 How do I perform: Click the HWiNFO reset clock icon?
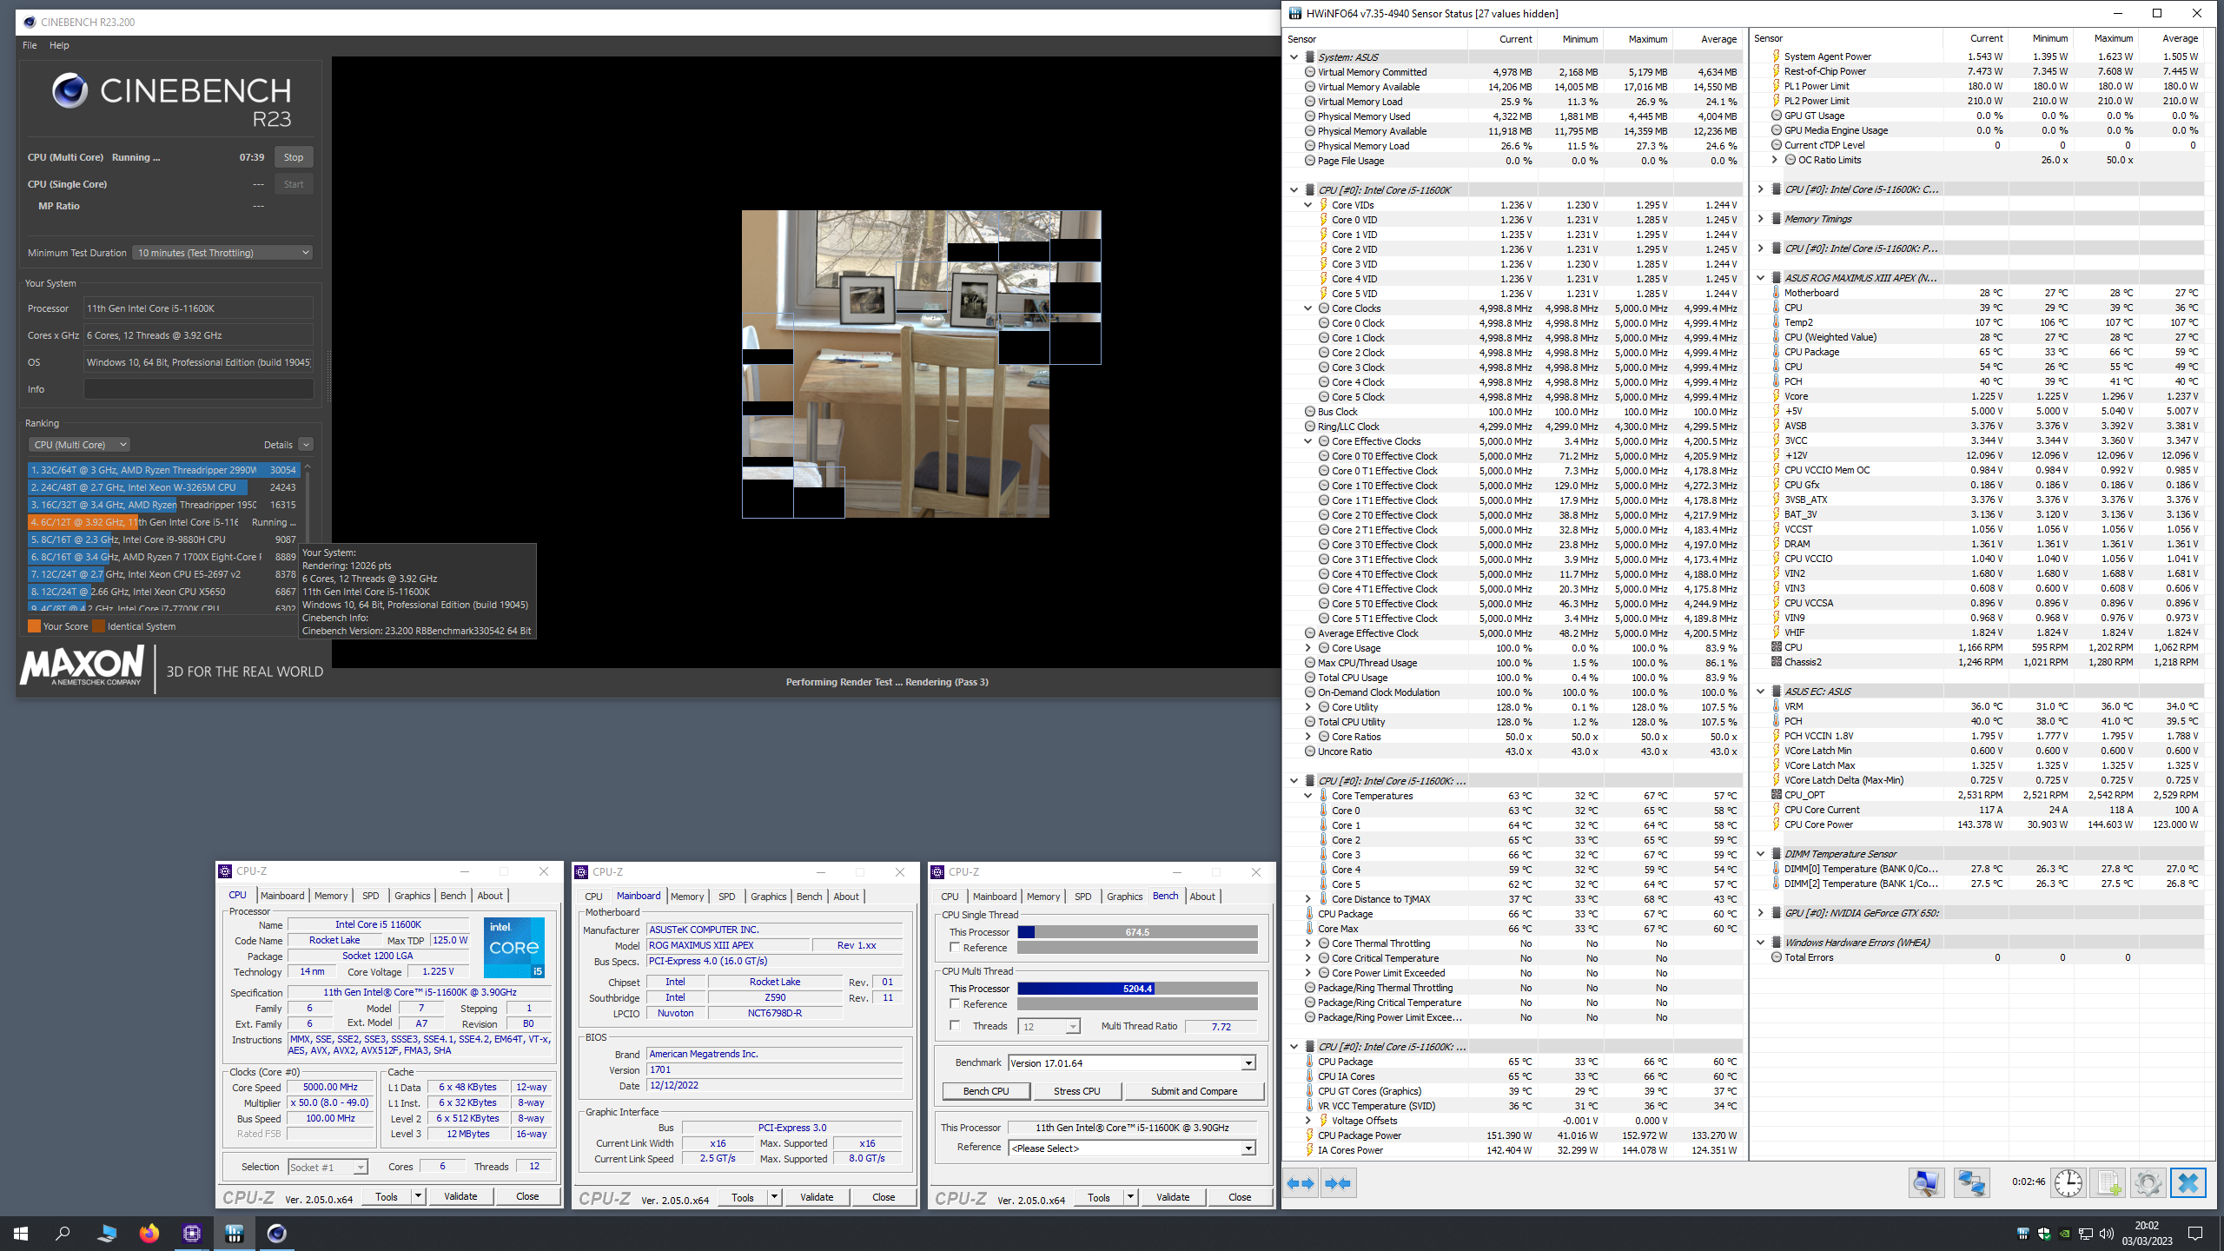(x=2068, y=1183)
